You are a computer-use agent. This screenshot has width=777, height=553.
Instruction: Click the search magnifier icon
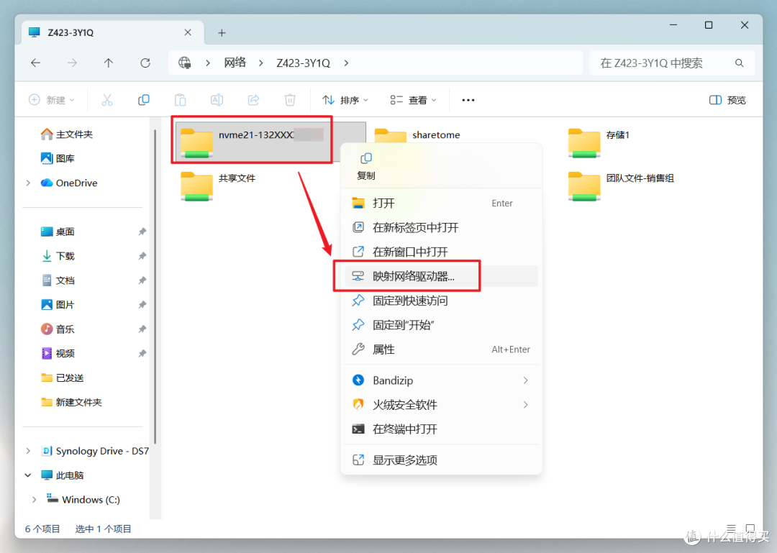point(740,63)
